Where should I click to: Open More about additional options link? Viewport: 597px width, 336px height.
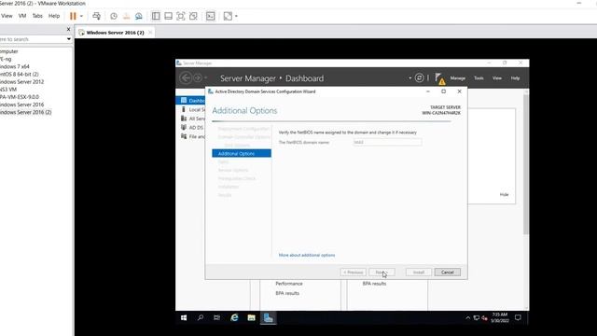307,255
